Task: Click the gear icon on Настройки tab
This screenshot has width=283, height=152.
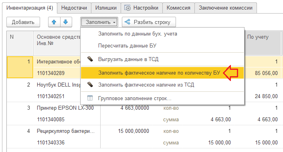Action: click(x=127, y=8)
